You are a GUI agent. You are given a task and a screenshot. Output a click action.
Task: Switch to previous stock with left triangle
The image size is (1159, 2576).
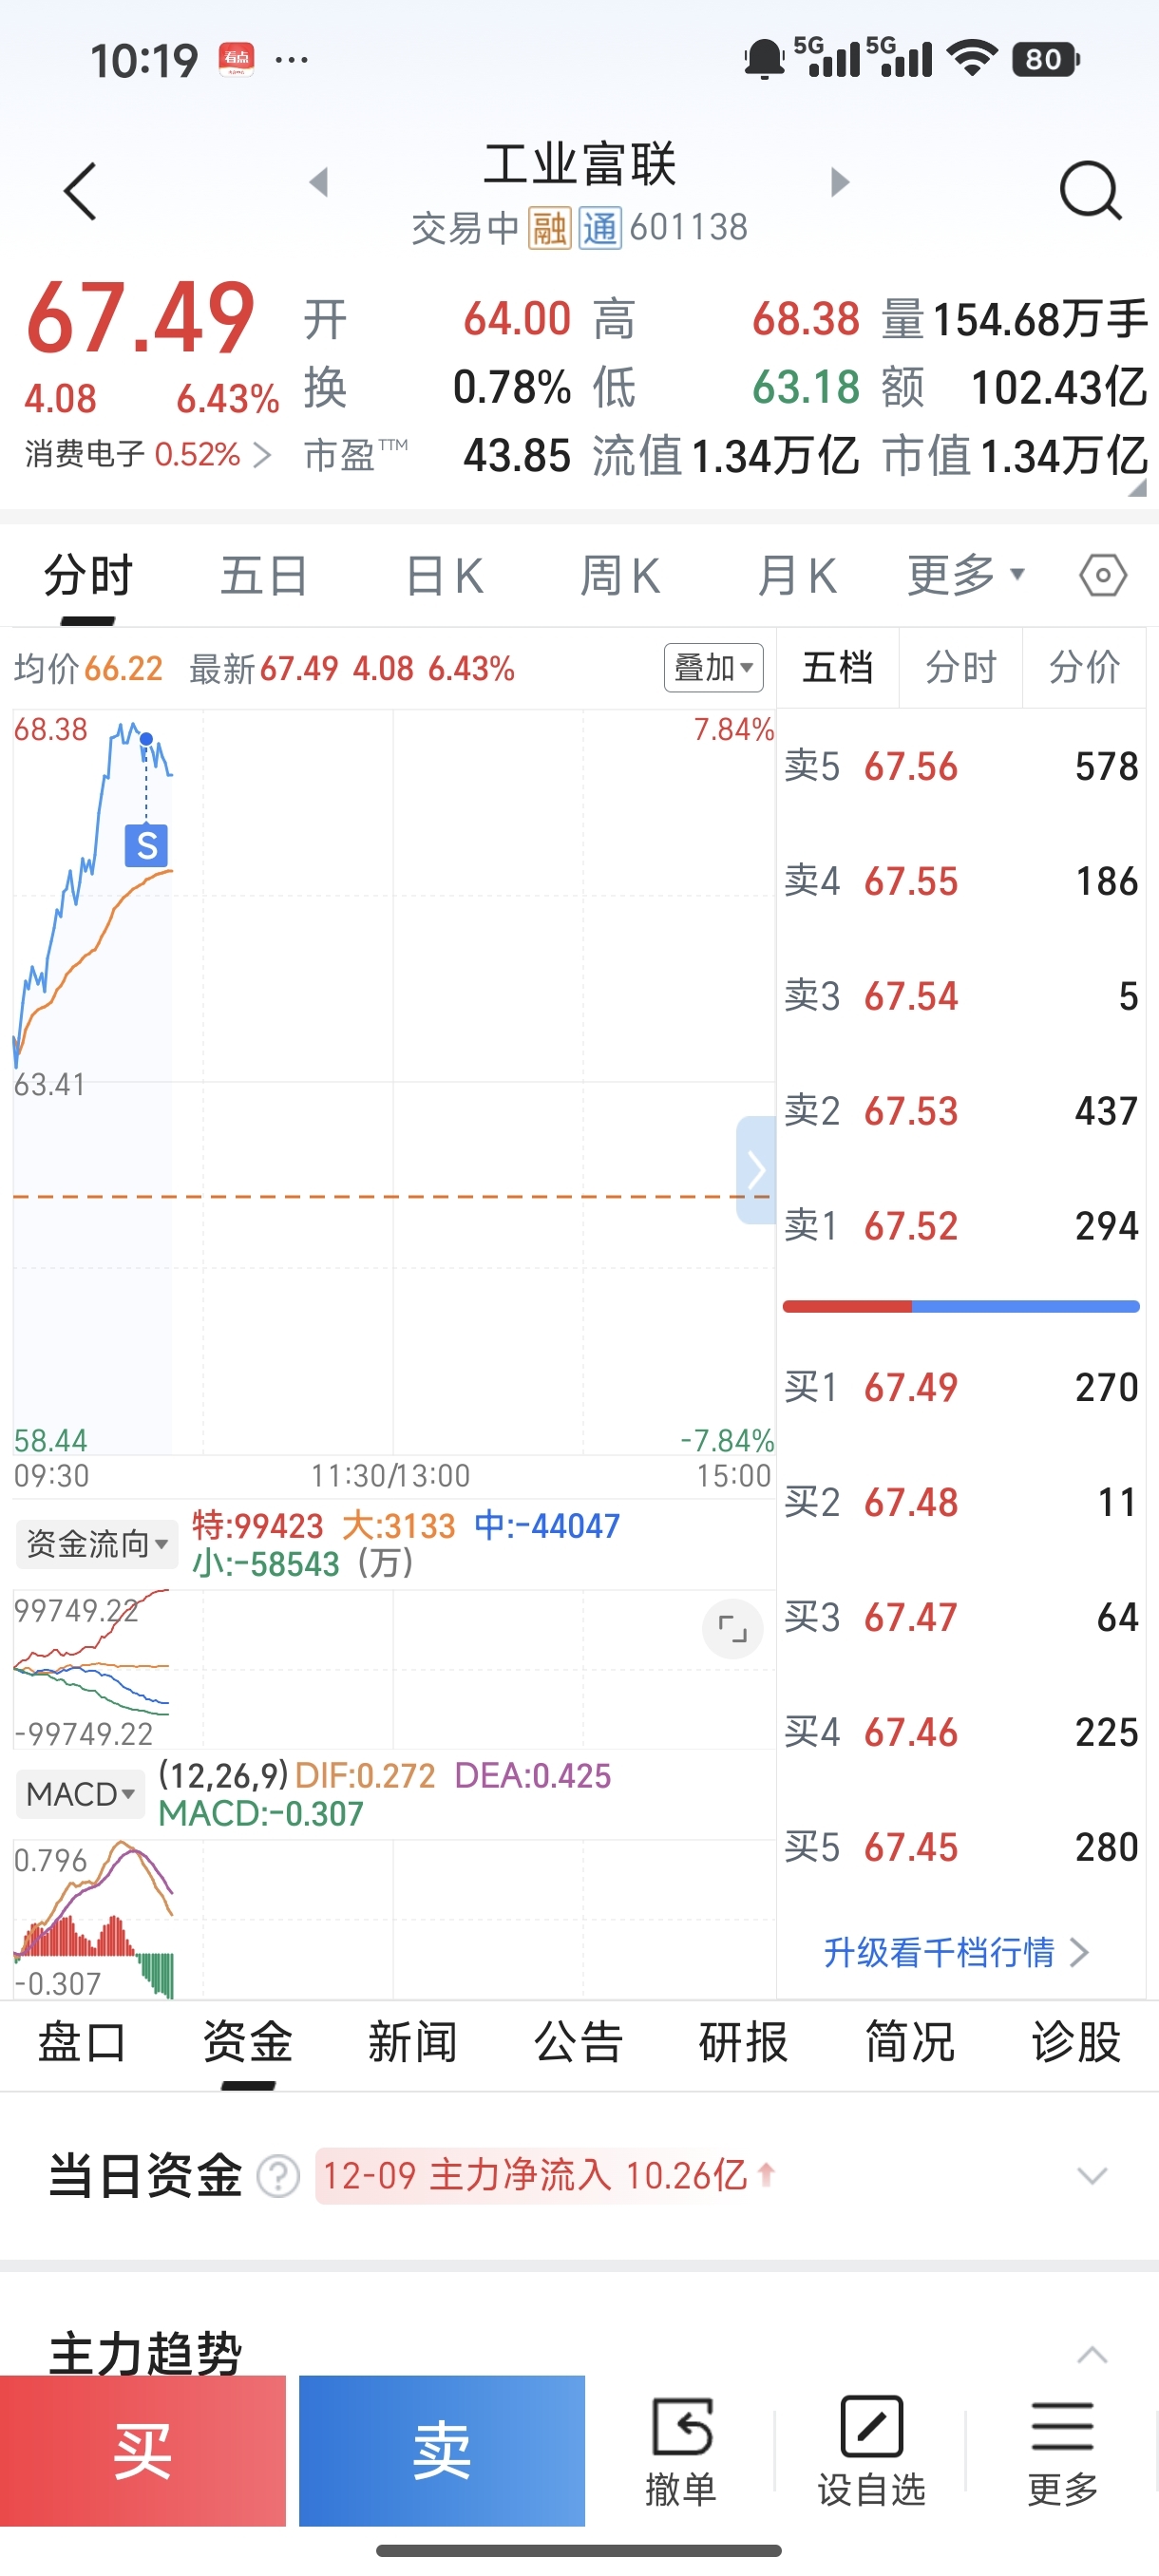(x=319, y=182)
